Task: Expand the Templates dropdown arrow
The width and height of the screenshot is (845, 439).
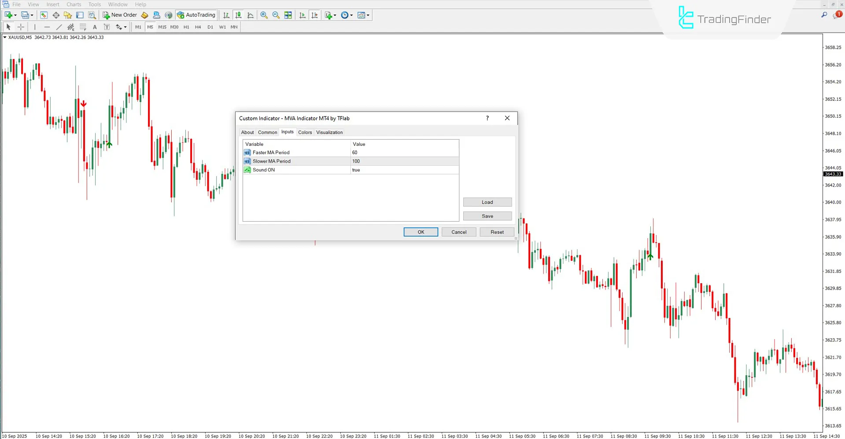Action: 368,15
